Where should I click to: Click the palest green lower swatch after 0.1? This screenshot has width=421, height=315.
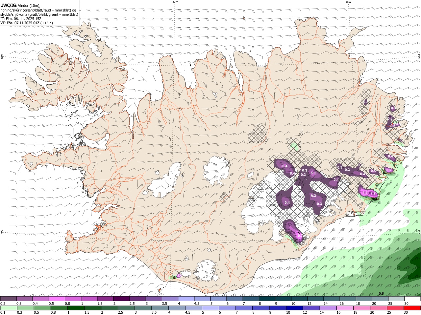(x=9, y=308)
